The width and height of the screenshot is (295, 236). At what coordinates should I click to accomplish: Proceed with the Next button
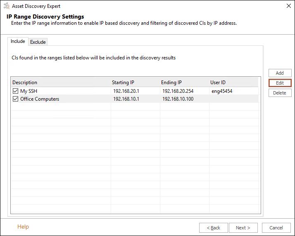pos(243,228)
